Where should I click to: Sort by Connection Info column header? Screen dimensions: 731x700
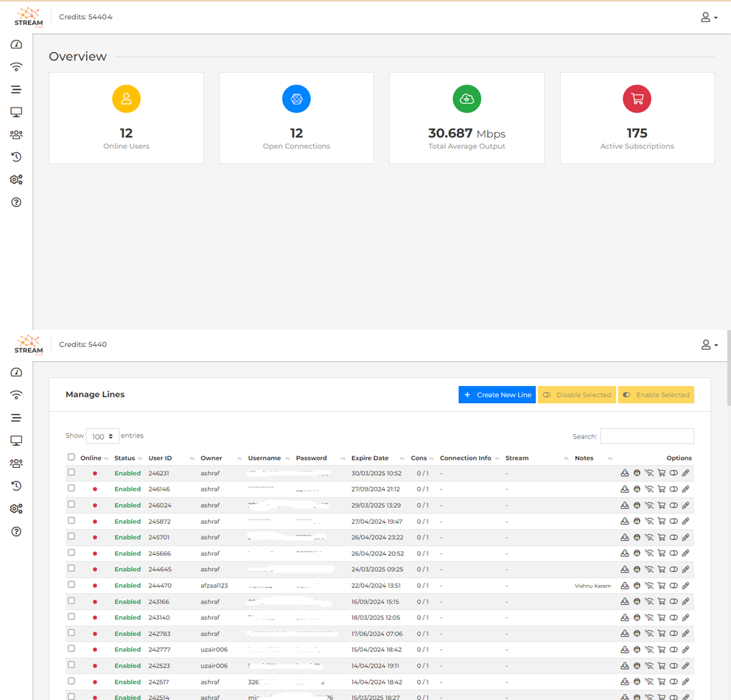pos(469,458)
